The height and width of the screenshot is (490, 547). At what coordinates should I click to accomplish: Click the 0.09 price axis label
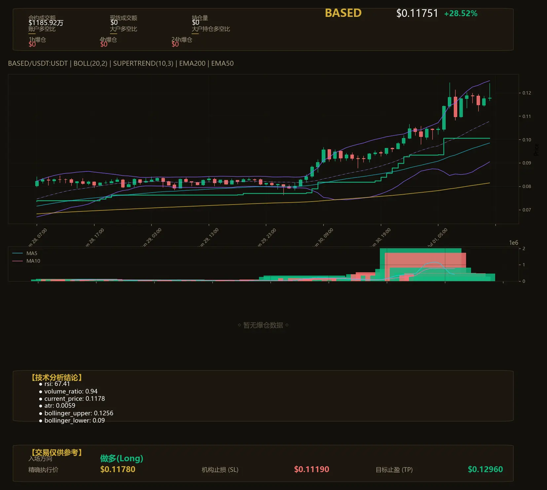[x=527, y=163]
